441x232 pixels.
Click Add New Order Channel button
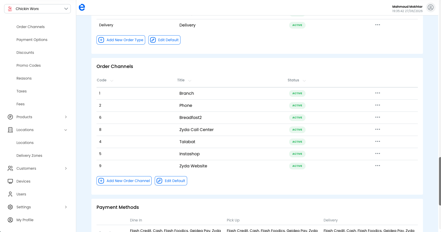[124, 181]
